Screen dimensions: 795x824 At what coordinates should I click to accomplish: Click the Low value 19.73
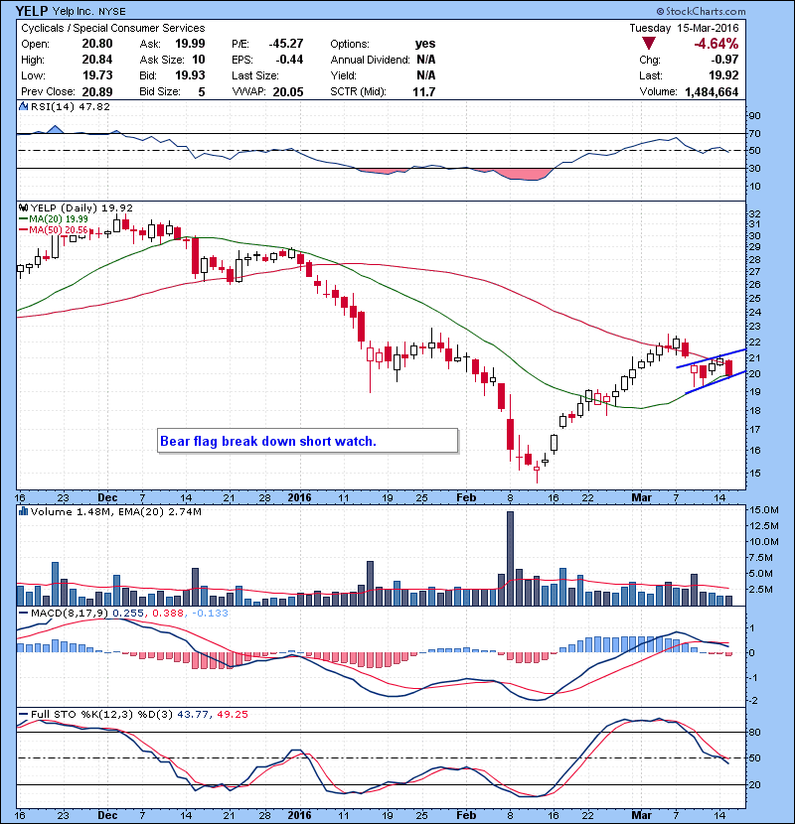pyautogui.click(x=97, y=75)
